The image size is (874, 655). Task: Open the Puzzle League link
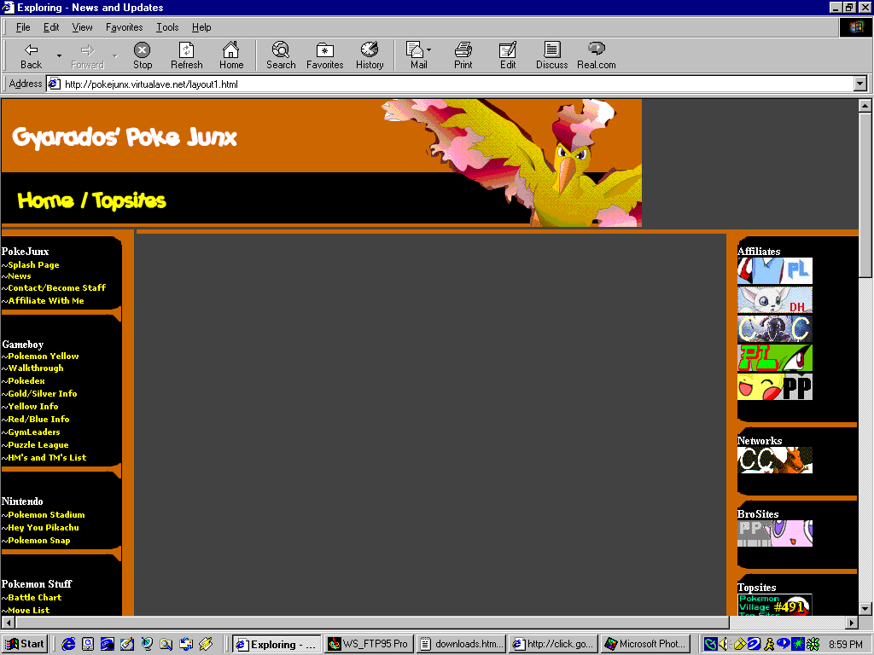coord(38,445)
